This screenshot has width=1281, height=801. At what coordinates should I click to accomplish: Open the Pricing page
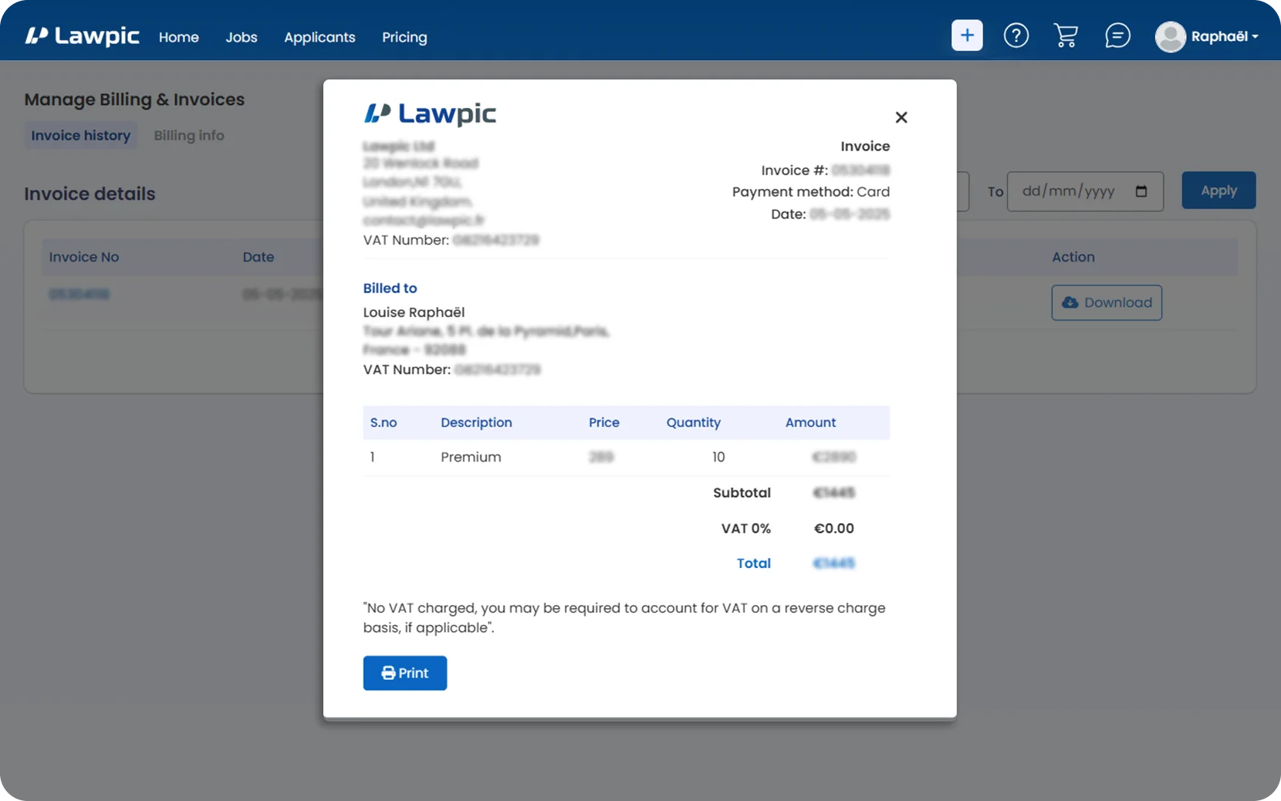[404, 37]
